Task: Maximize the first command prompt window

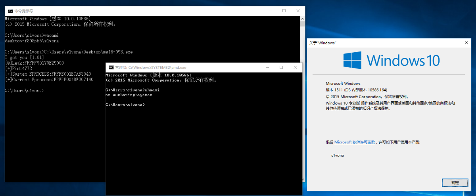Action: pos(284,11)
